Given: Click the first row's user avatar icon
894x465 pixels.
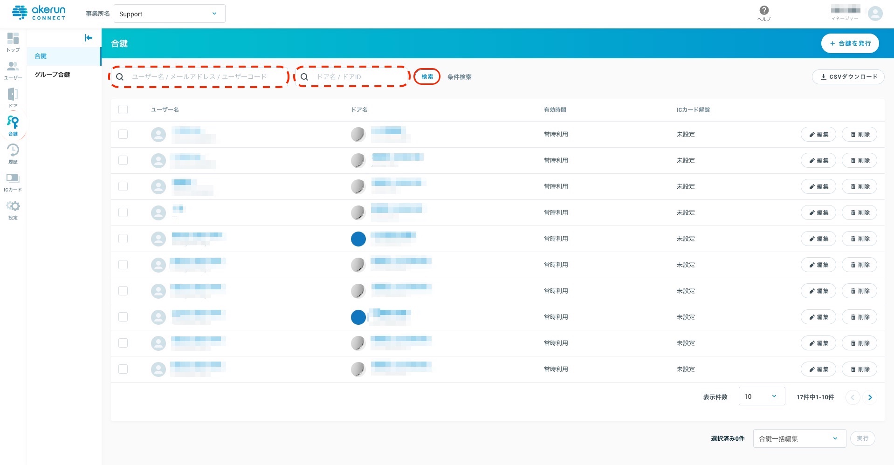Looking at the screenshot, I should tap(158, 135).
